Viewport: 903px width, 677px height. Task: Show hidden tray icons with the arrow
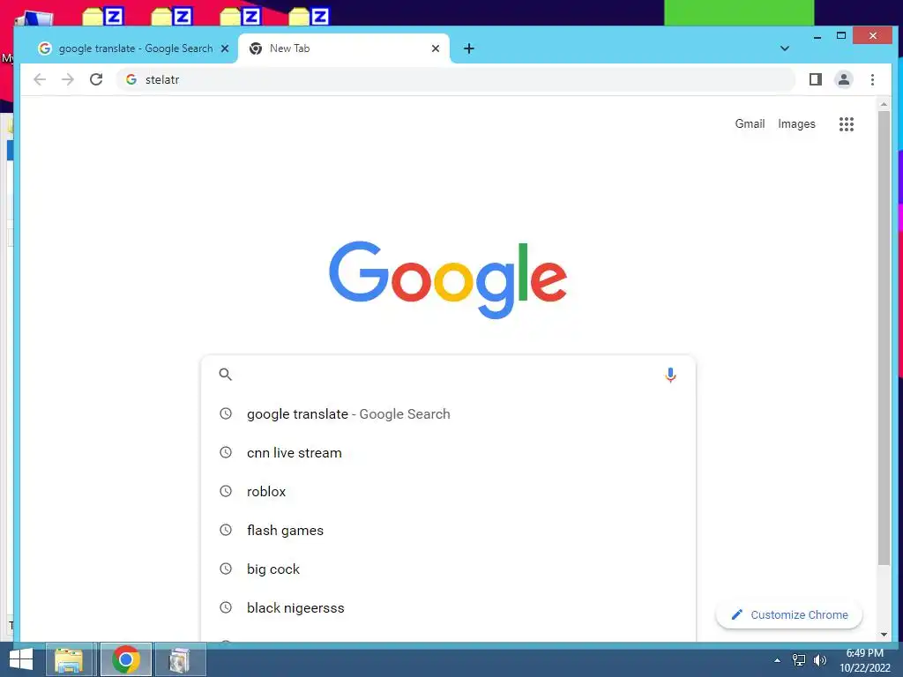pyautogui.click(x=778, y=660)
